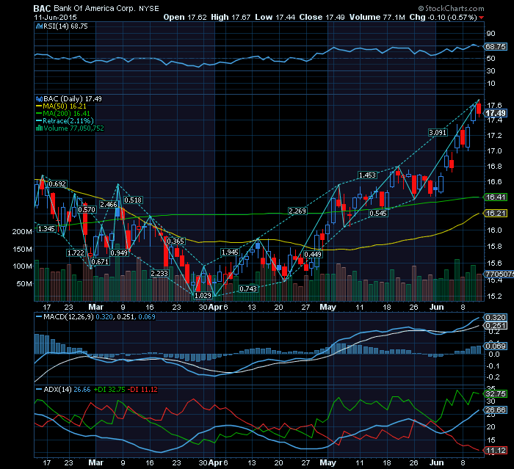Click the Close 17.49 value in header

pos(322,18)
